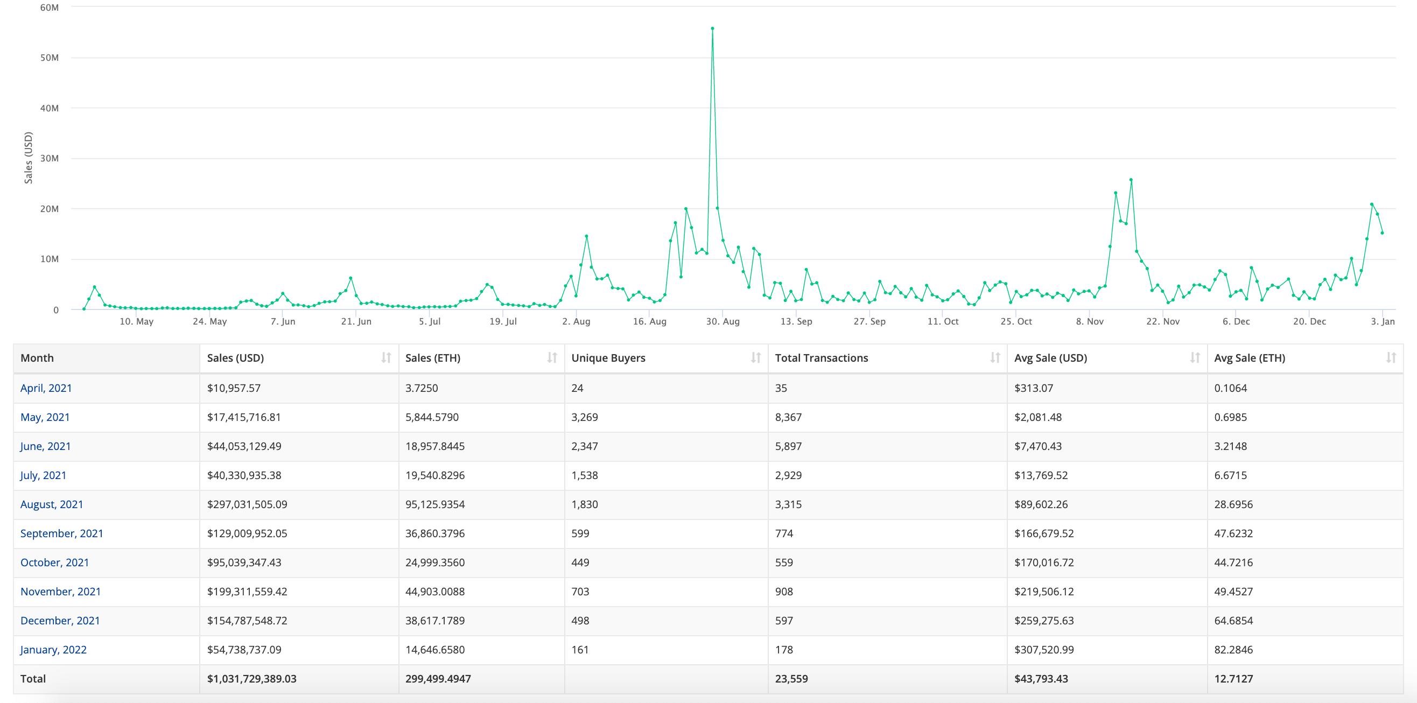Open the June, 2021 month link
Image resolution: width=1417 pixels, height=703 pixels.
pyautogui.click(x=46, y=446)
